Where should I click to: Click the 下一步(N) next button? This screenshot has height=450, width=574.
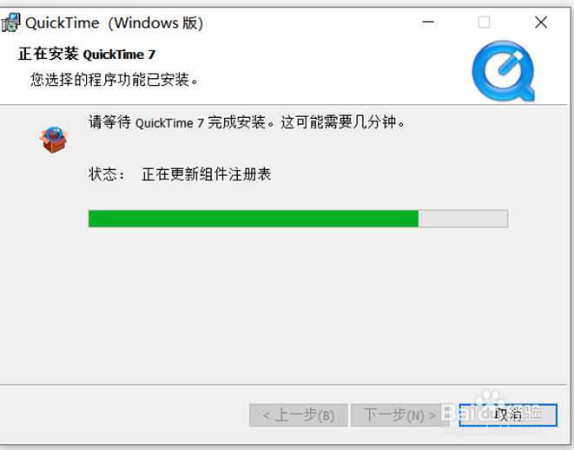399,415
